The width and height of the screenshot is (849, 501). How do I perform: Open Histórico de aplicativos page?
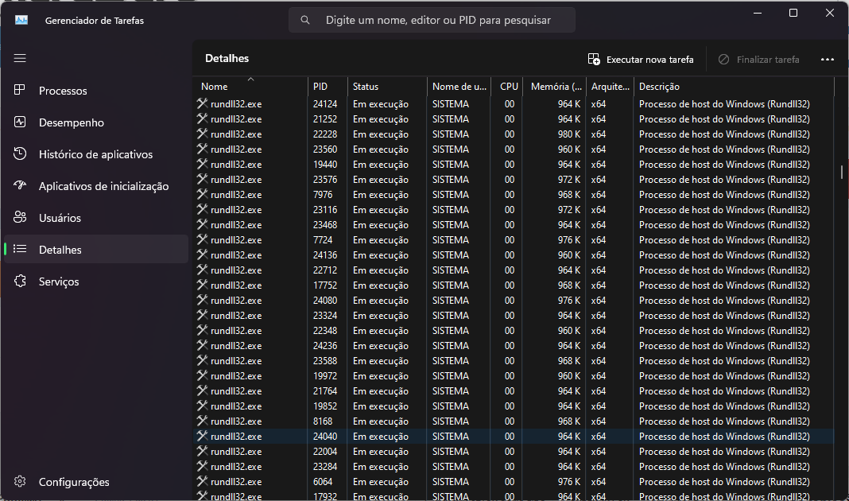click(x=96, y=154)
